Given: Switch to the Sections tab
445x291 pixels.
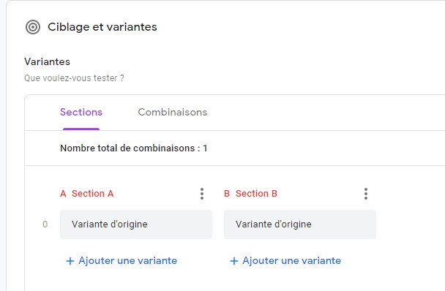Looking at the screenshot, I should (81, 113).
